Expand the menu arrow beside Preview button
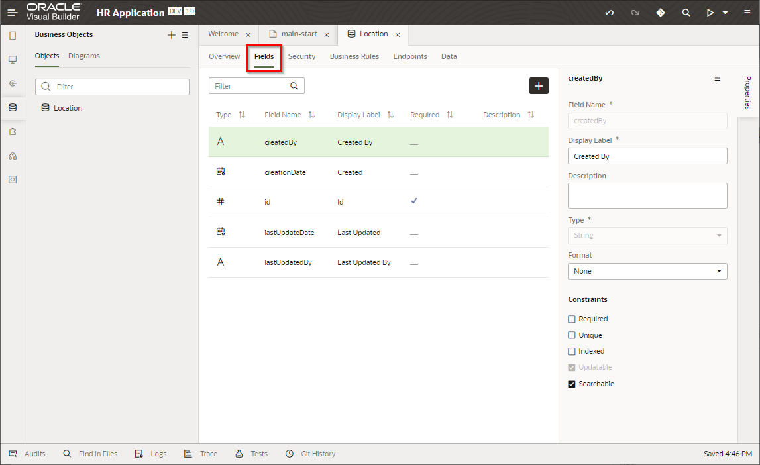Viewport: 760px width, 465px height. (726, 13)
